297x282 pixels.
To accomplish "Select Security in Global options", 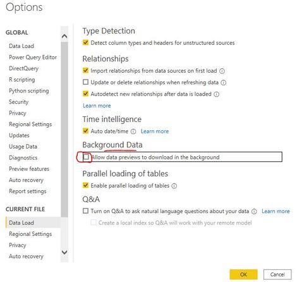I will [18, 102].
